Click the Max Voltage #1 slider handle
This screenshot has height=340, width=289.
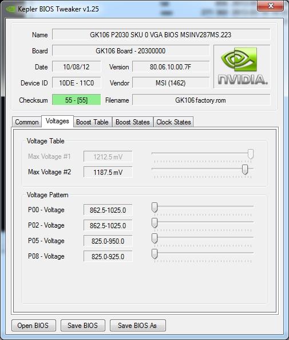click(251, 154)
